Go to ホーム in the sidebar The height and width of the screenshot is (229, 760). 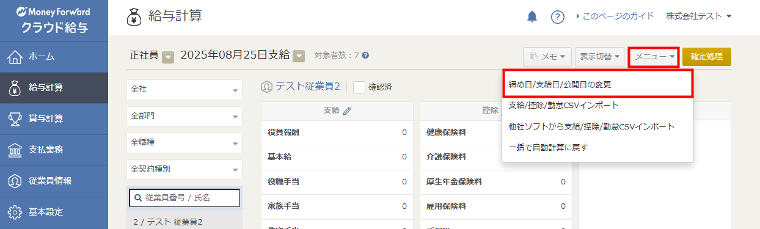click(54, 57)
